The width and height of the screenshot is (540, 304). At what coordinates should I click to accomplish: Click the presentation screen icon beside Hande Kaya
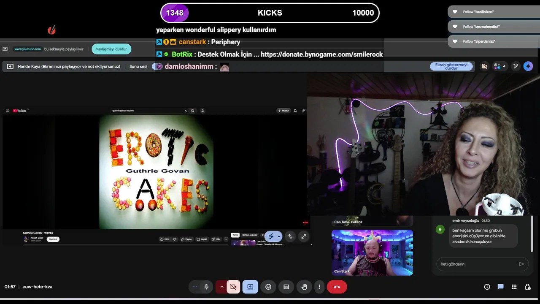[10, 66]
